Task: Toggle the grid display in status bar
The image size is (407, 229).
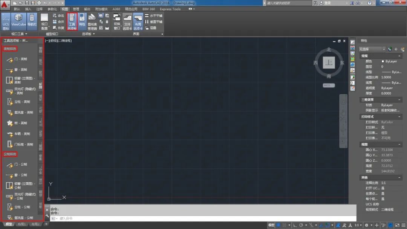Action: point(278,225)
